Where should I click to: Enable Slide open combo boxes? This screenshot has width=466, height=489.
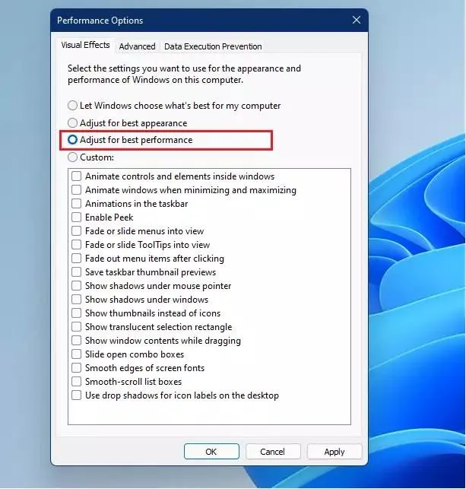pos(76,354)
